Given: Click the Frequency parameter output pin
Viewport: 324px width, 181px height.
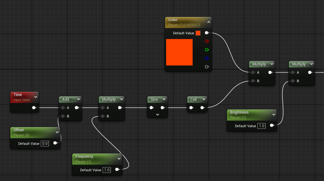Looking at the screenshot, I should tap(117, 169).
